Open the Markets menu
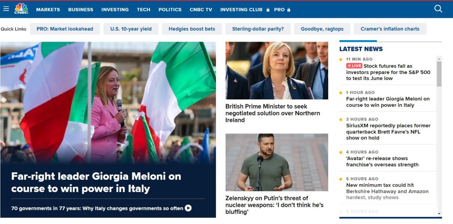Screen dimensions: 453x224 click(48, 10)
